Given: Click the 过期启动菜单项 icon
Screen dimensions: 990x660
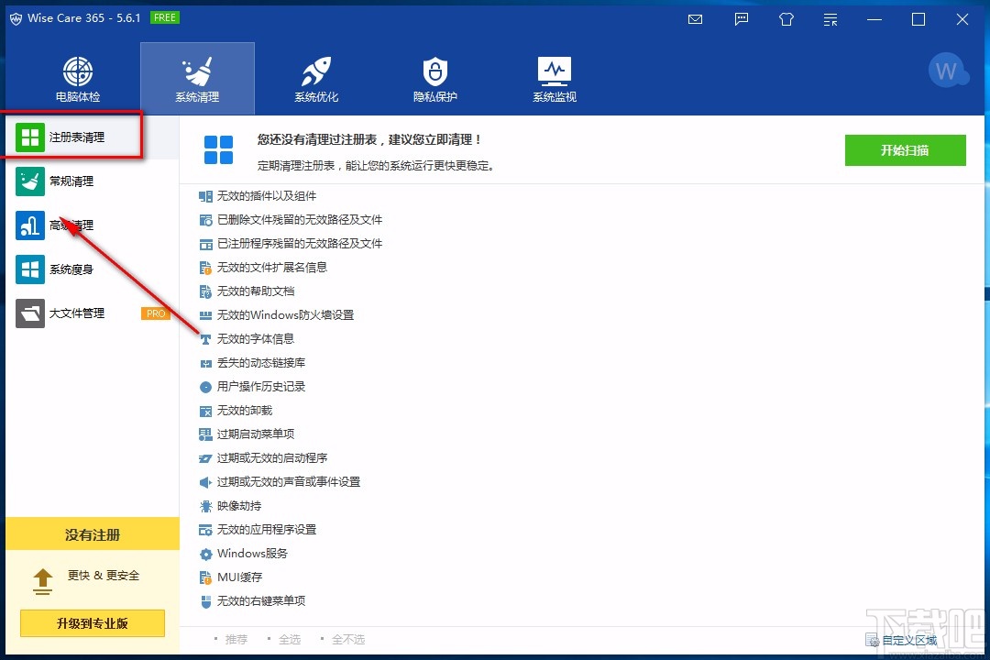Looking at the screenshot, I should 205,434.
